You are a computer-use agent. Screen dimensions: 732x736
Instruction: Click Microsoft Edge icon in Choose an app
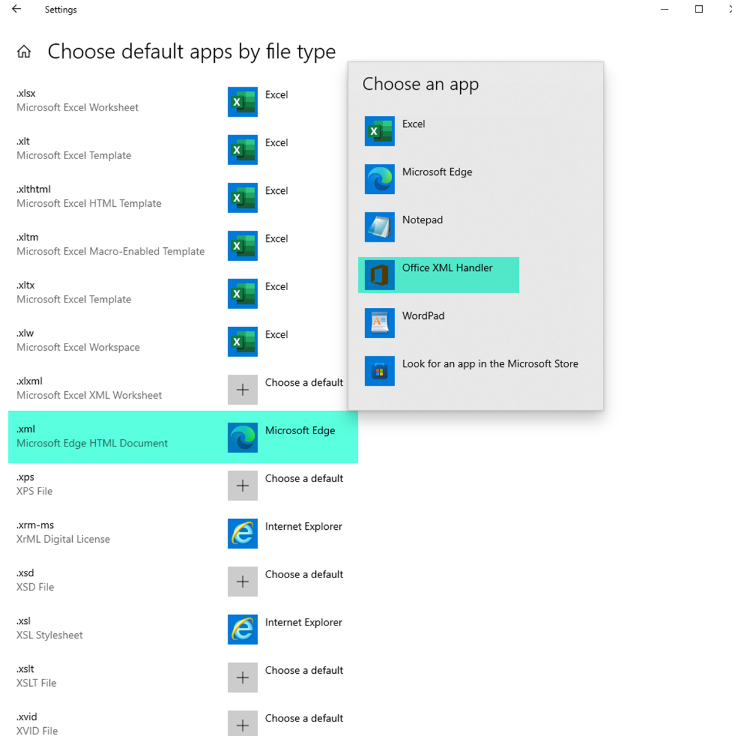tap(380, 179)
